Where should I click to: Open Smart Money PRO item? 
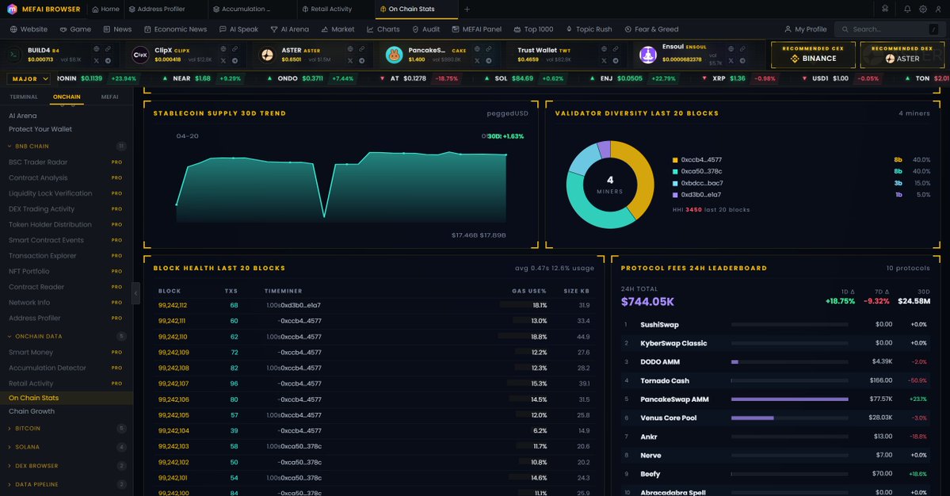66,352
